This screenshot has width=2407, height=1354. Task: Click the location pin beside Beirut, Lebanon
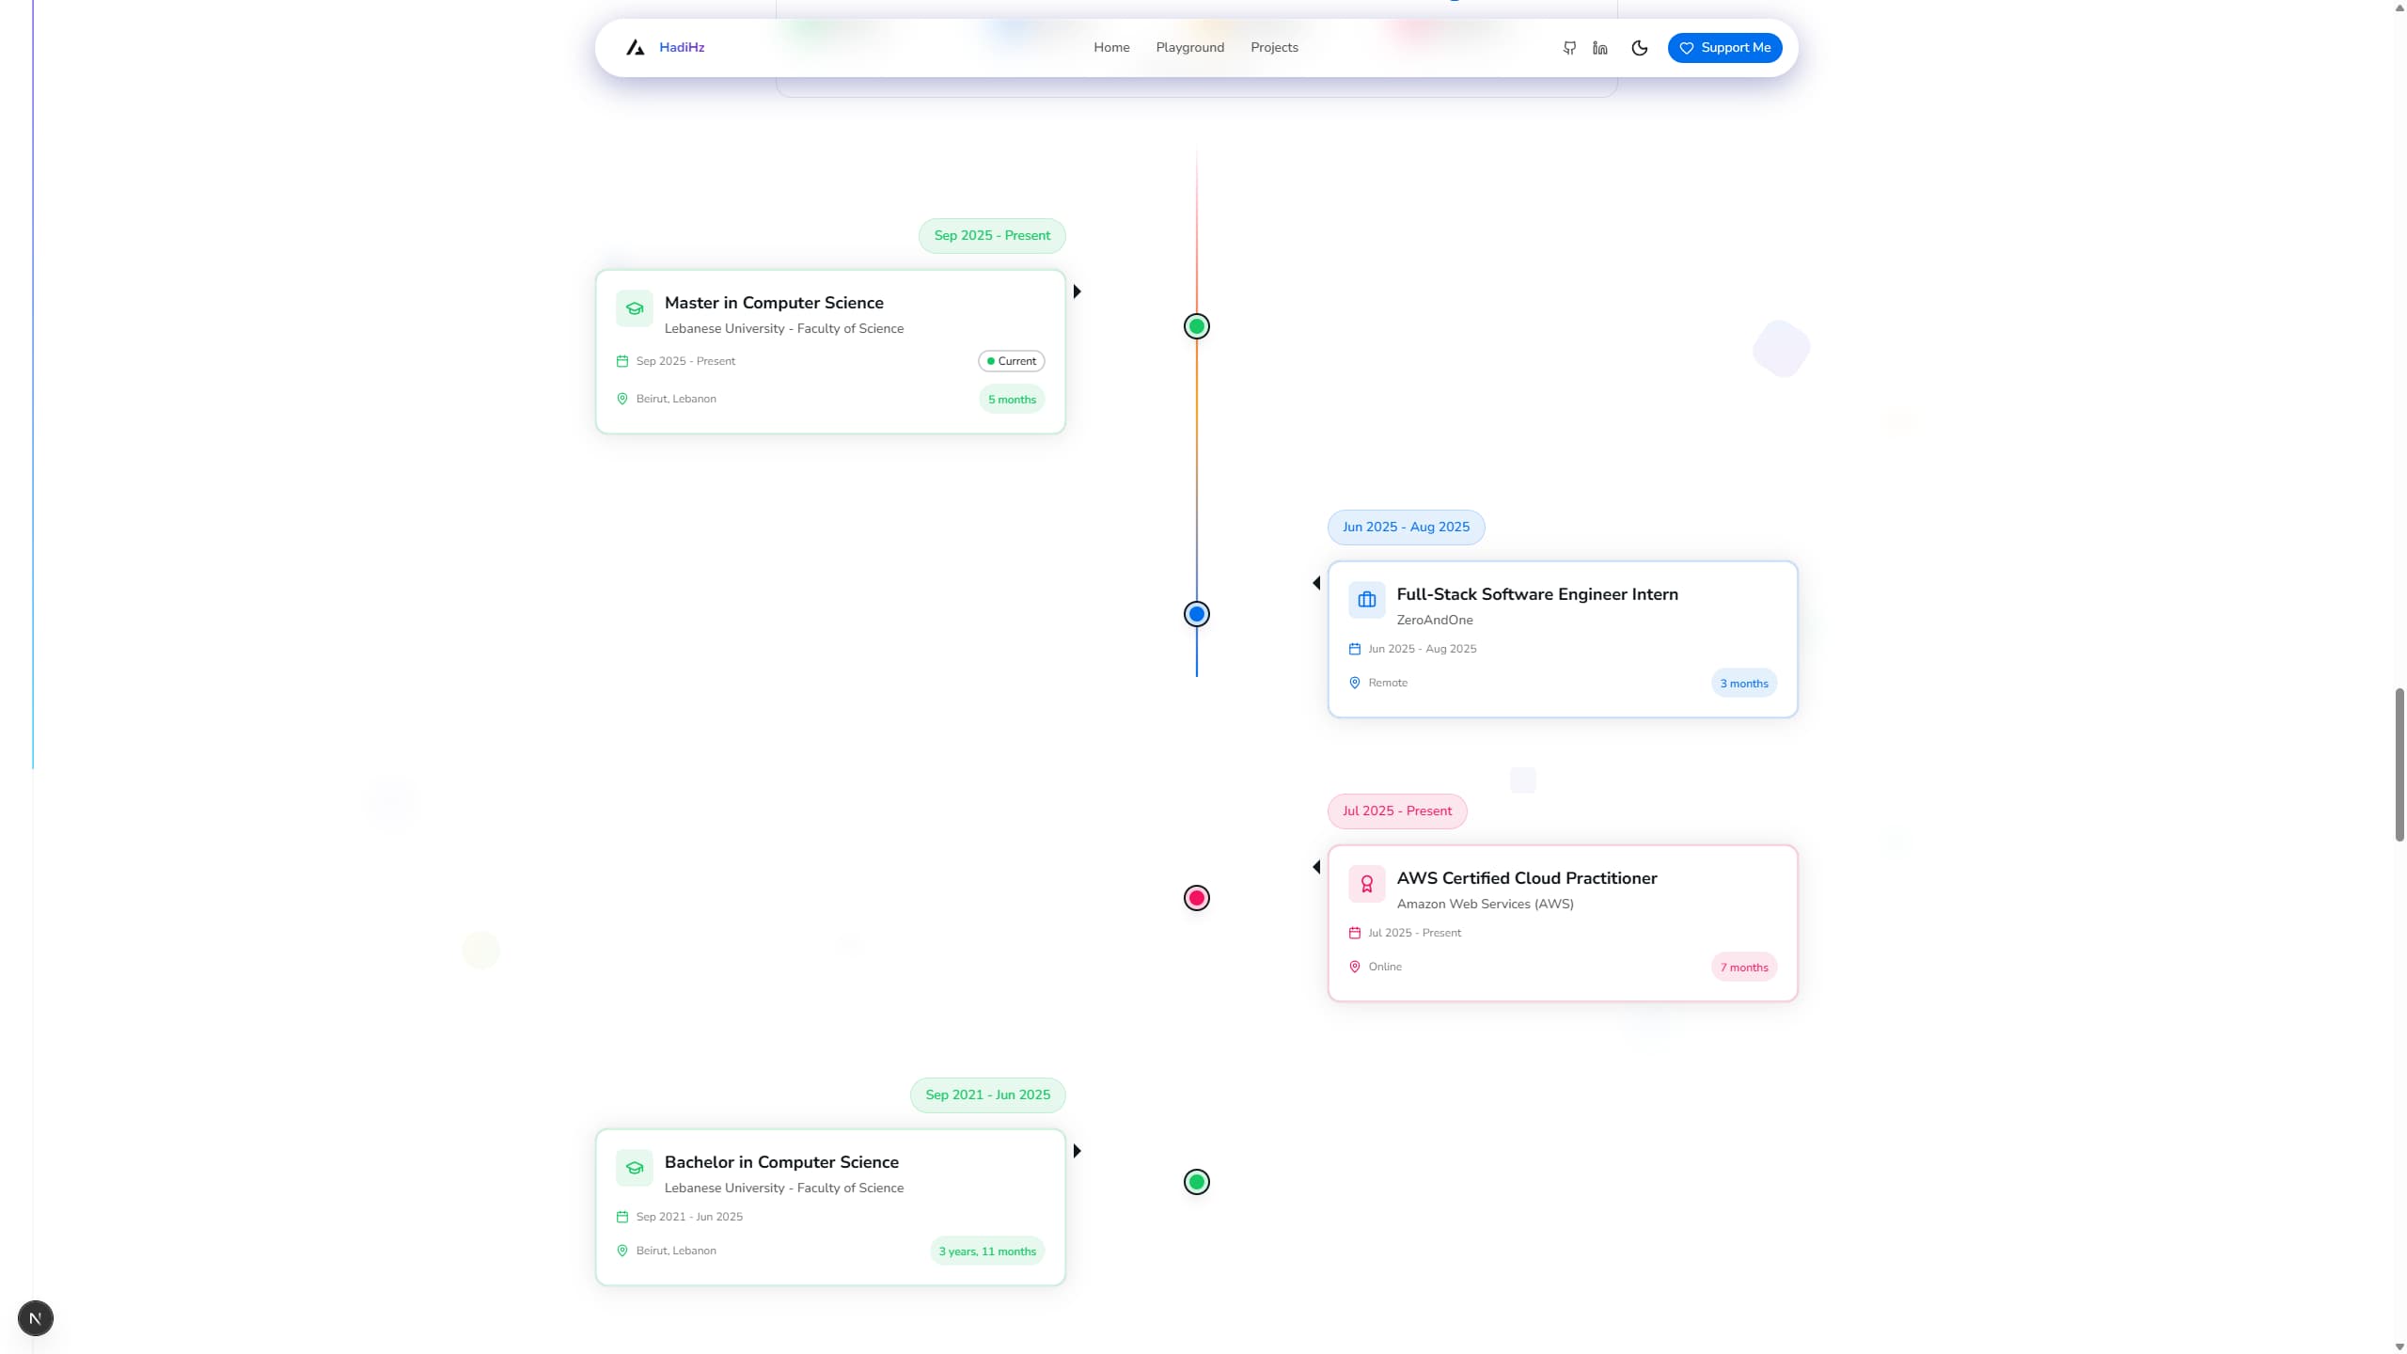(x=621, y=399)
